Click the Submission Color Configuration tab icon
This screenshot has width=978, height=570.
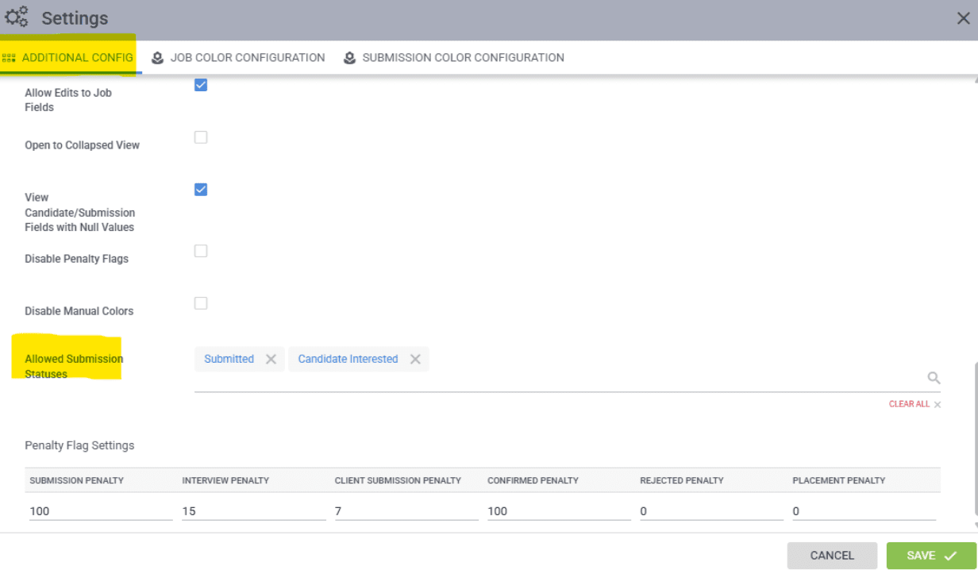pyautogui.click(x=349, y=58)
